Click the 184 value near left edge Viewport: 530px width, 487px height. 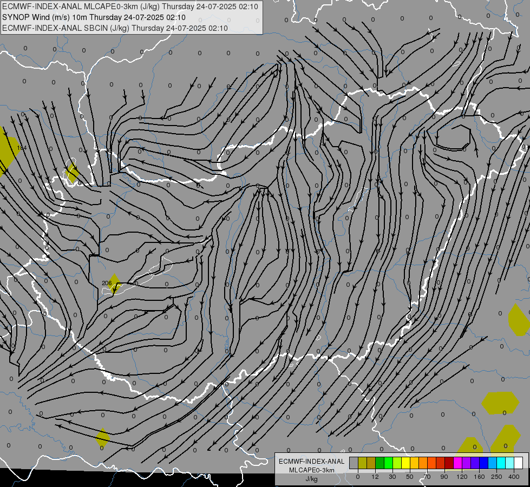[x=22, y=148]
